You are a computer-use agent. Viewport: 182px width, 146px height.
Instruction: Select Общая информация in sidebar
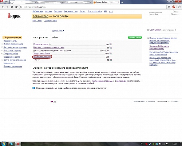click(12, 38)
